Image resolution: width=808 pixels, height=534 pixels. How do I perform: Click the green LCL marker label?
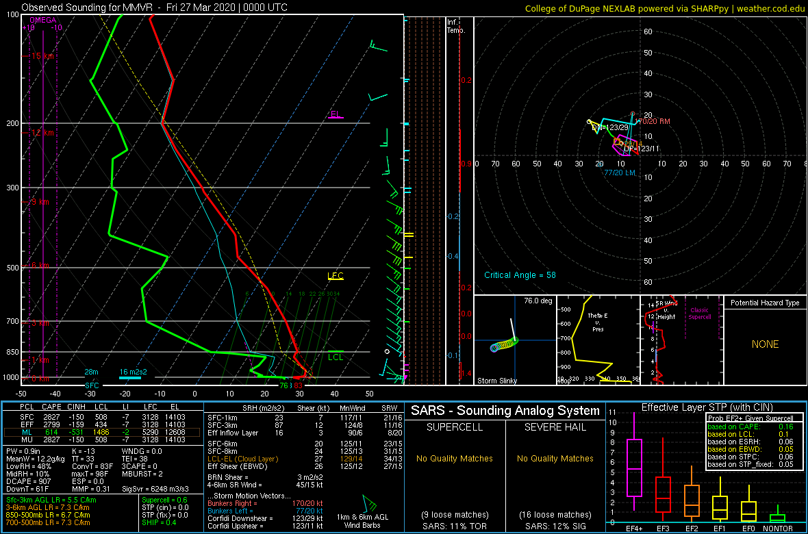click(x=336, y=357)
